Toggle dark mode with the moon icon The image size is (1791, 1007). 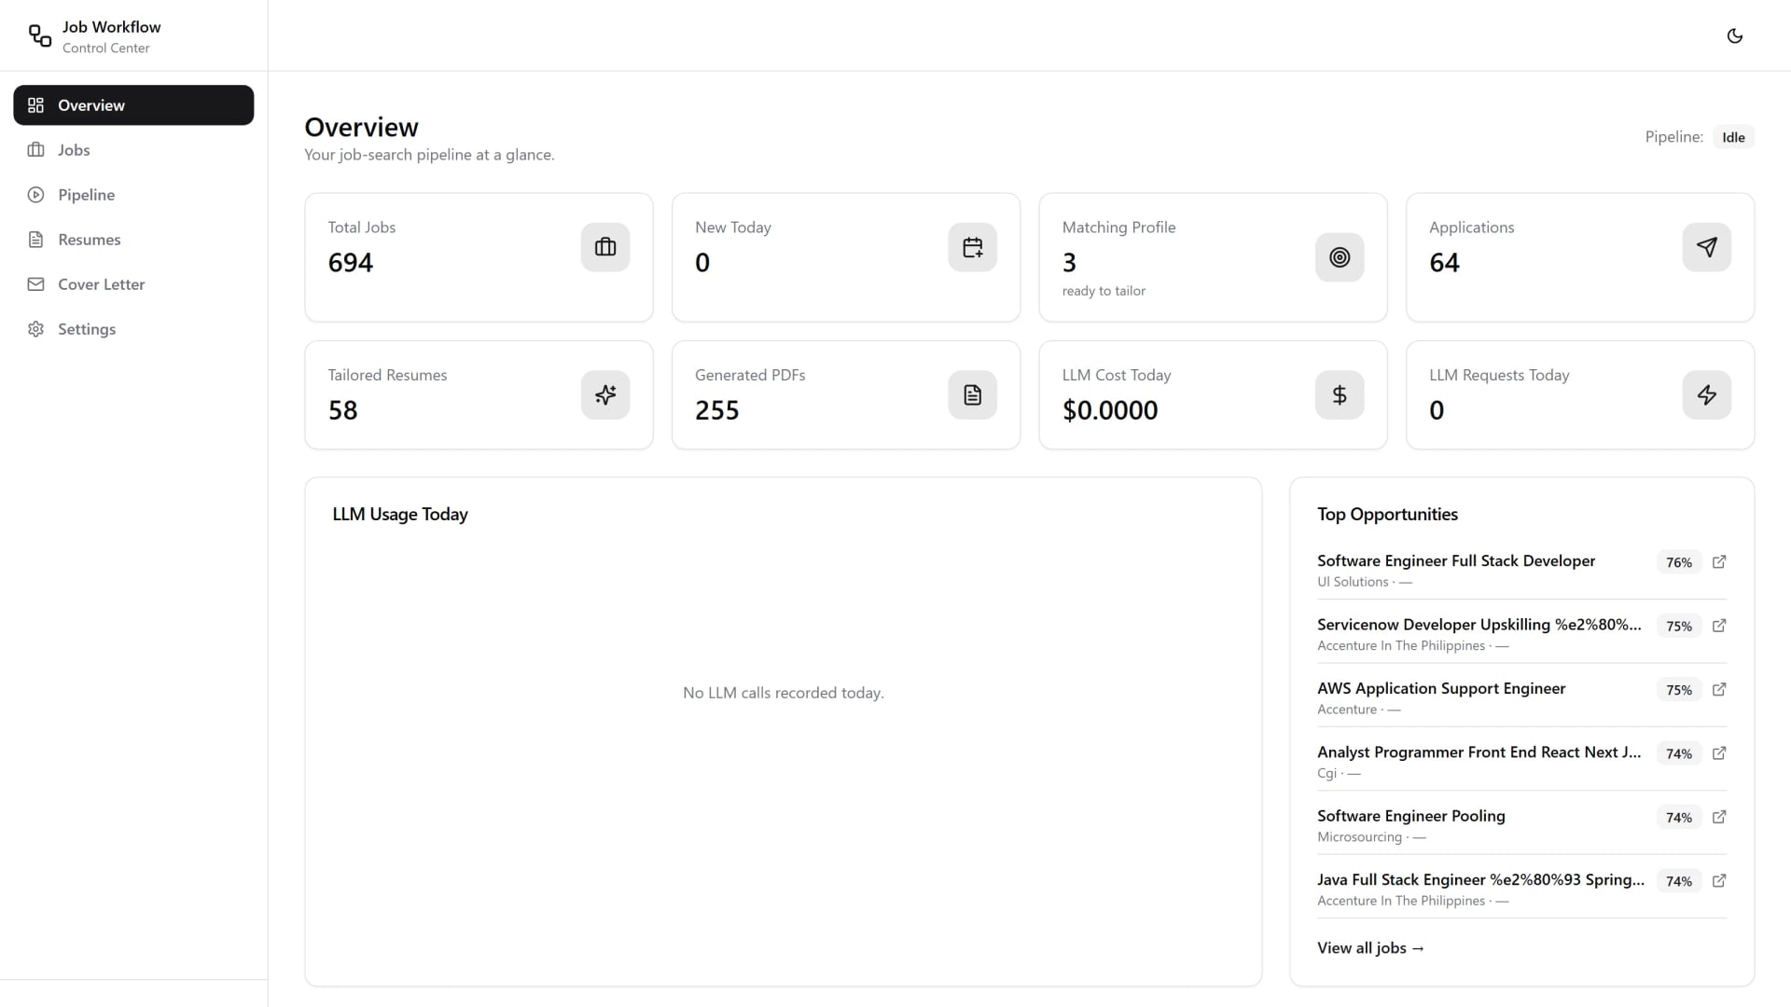tap(1735, 35)
